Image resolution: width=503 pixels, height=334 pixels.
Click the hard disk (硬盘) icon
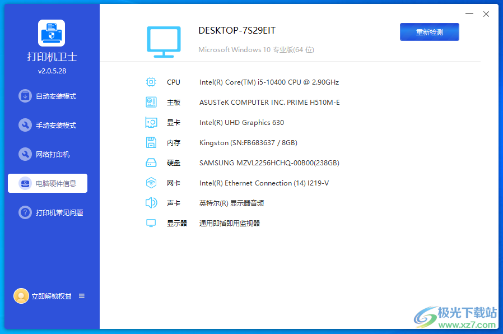coord(151,163)
